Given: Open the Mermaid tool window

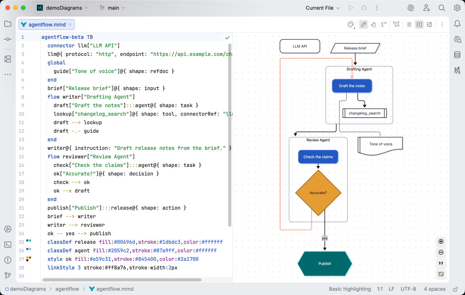Looking at the screenshot, I should [457, 70].
